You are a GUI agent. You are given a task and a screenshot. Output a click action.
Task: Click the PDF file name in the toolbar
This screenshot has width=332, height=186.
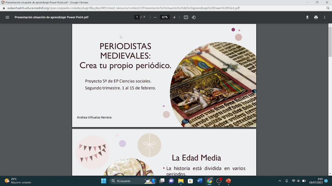click(51, 17)
